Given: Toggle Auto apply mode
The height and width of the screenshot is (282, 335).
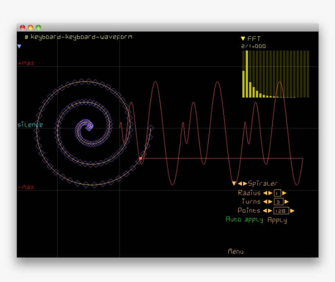Looking at the screenshot, I should [244, 219].
